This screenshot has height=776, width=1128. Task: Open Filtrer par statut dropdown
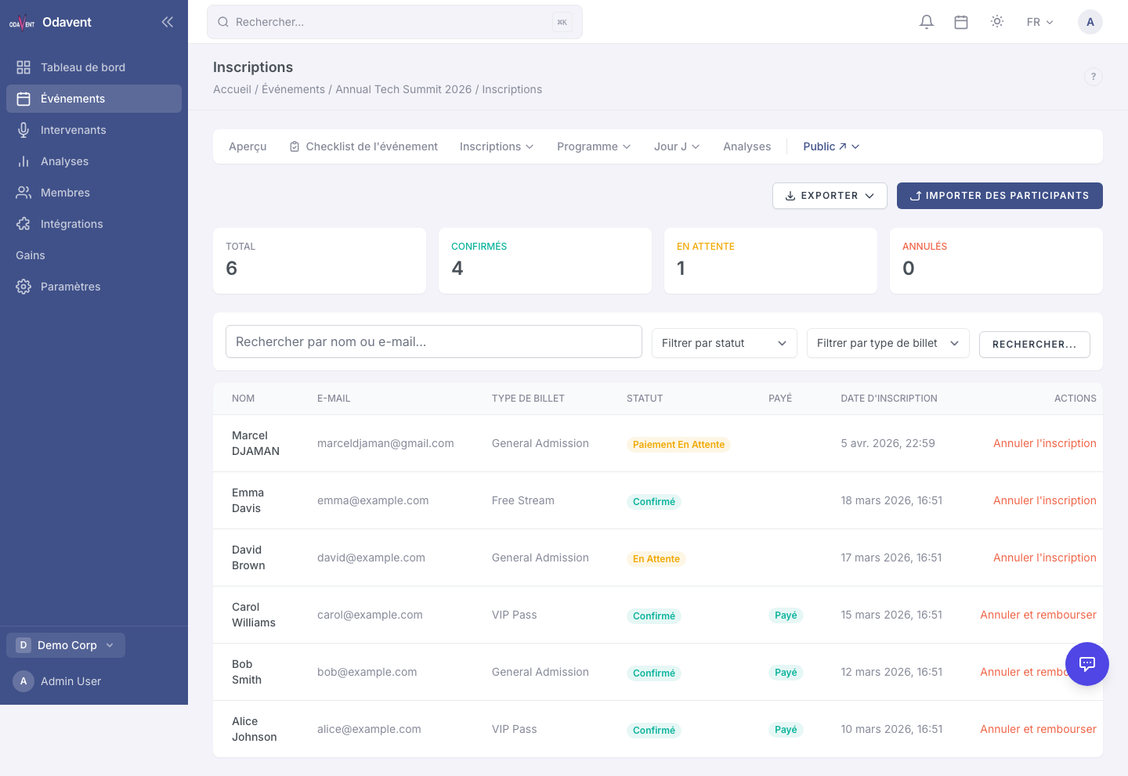click(725, 343)
